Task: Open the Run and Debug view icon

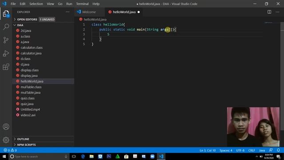Action: (6, 53)
